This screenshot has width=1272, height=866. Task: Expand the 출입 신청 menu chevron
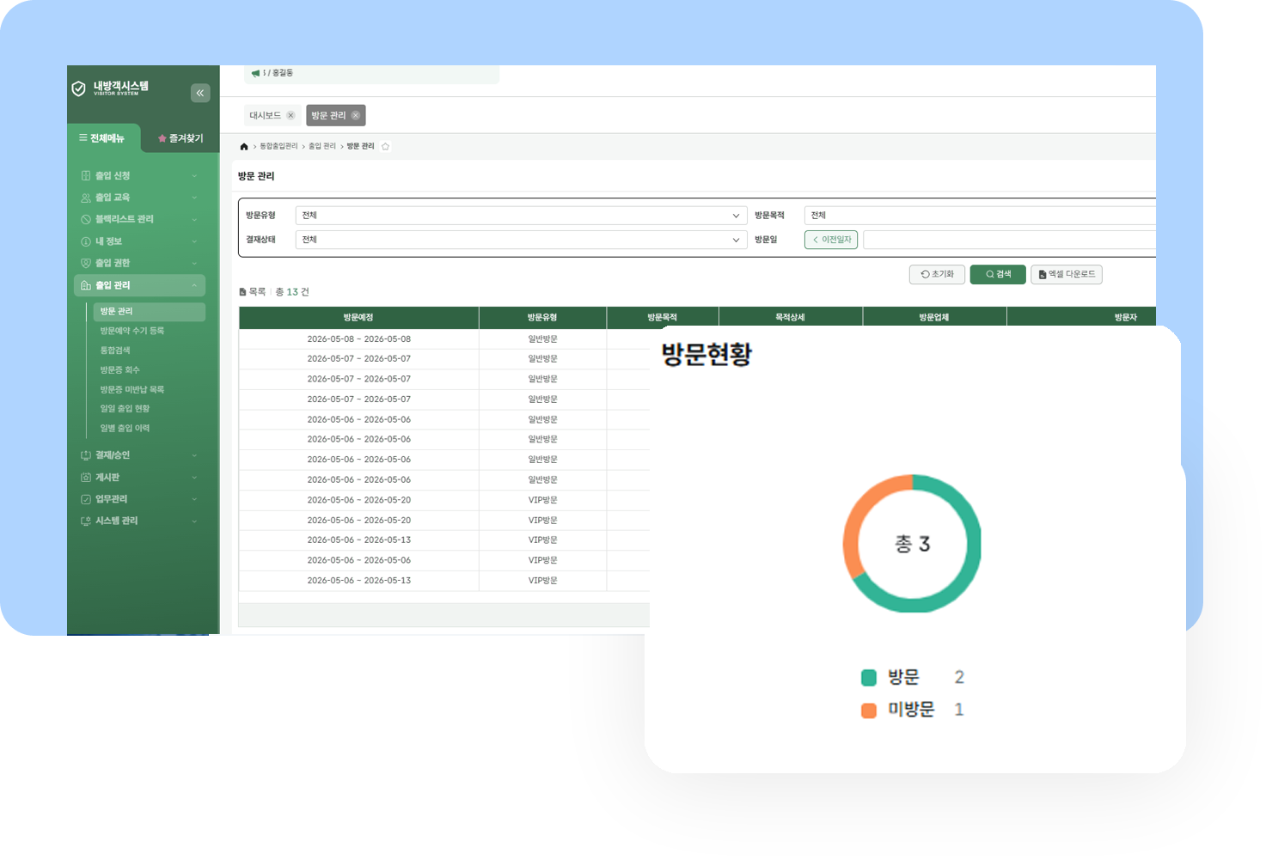(x=194, y=175)
